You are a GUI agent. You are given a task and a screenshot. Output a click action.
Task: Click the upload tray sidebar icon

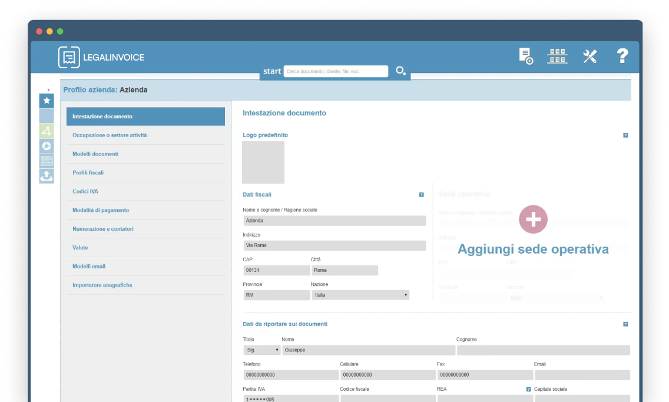pyautogui.click(x=47, y=176)
